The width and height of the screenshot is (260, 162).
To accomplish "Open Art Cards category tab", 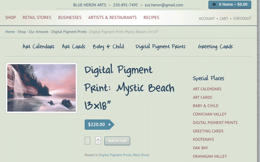I will (x=73, y=47).
